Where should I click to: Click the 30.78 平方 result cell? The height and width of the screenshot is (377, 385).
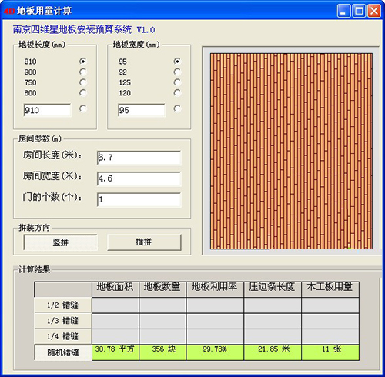click(115, 352)
